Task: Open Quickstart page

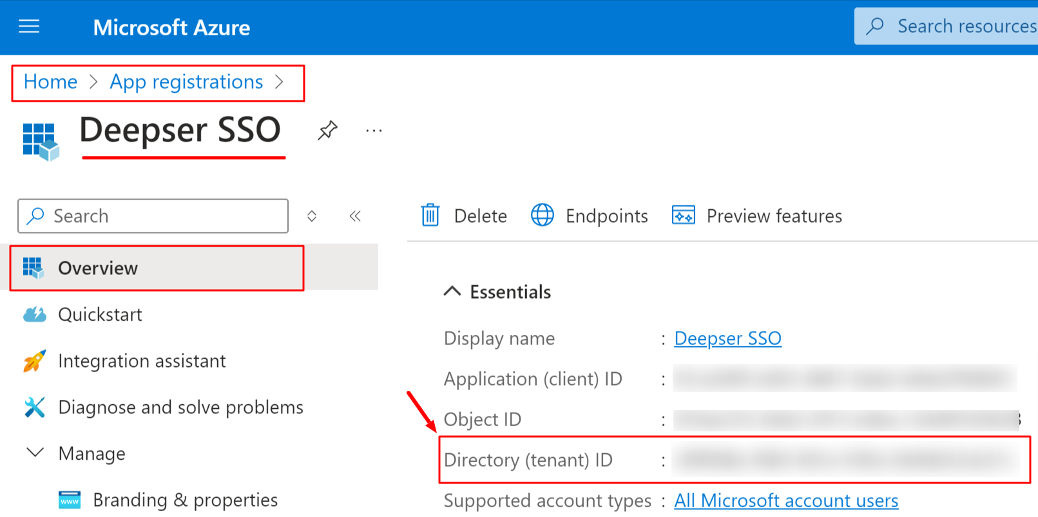Action: tap(100, 314)
